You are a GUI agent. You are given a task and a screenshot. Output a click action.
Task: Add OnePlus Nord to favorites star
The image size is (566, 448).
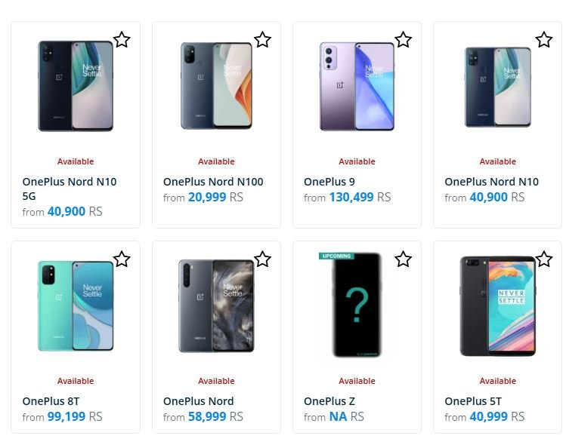(x=262, y=259)
